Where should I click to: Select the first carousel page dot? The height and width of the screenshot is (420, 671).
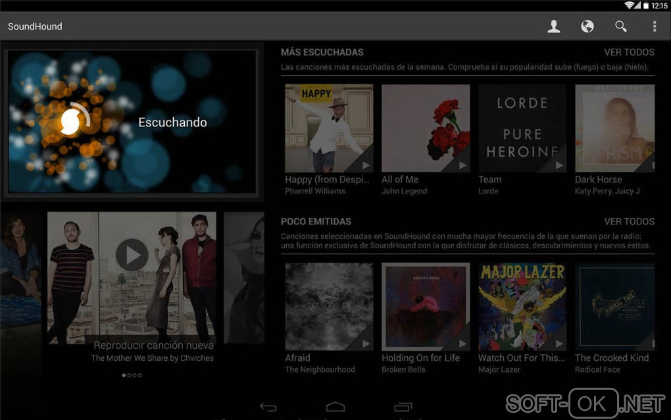point(124,375)
